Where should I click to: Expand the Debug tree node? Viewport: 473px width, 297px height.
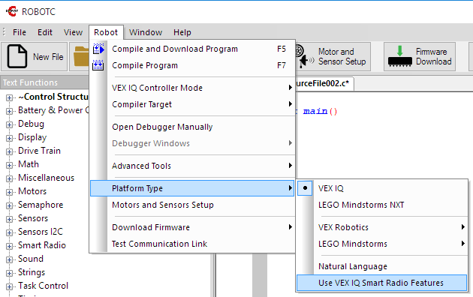pyautogui.click(x=9, y=124)
